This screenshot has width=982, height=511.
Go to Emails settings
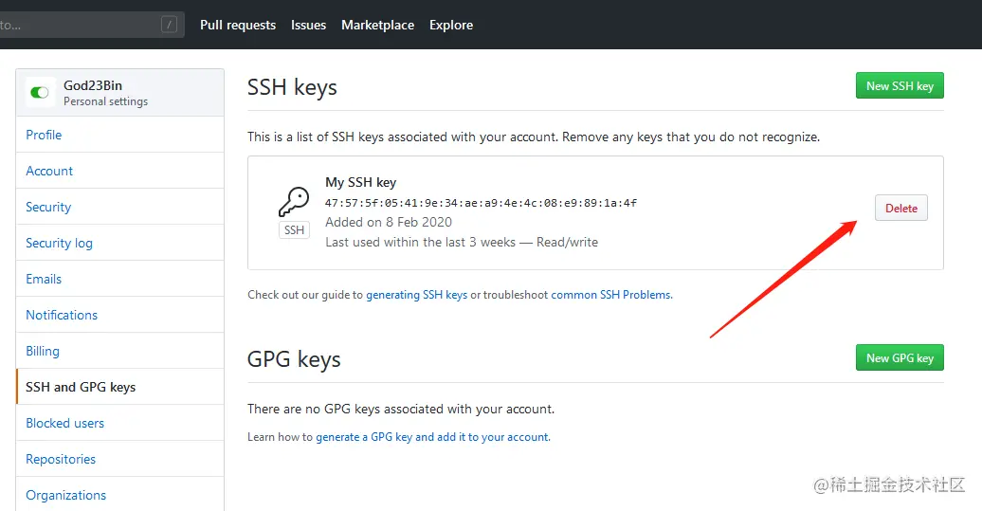(x=44, y=279)
